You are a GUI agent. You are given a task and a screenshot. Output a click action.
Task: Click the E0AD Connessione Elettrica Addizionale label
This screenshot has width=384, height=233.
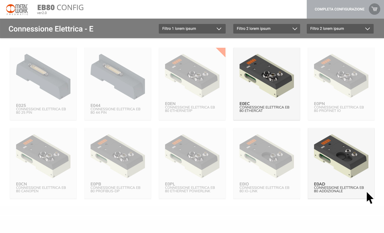pos(339,188)
